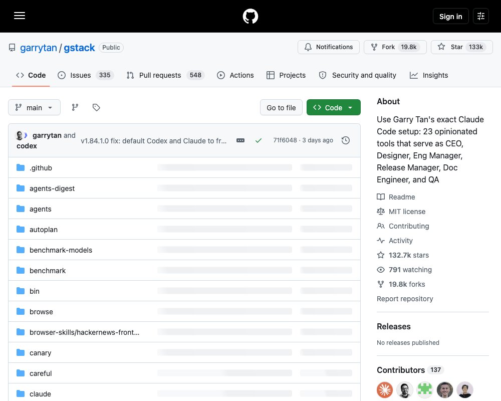Open the hamburger navigation menu
This screenshot has width=501, height=401.
click(x=20, y=16)
